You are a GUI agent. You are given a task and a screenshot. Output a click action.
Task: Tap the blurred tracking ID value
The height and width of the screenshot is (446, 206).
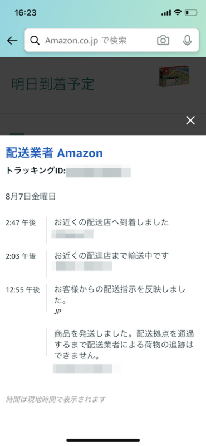coord(99,172)
